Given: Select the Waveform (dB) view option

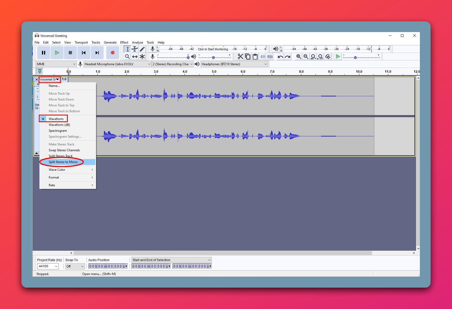Looking at the screenshot, I should point(59,125).
